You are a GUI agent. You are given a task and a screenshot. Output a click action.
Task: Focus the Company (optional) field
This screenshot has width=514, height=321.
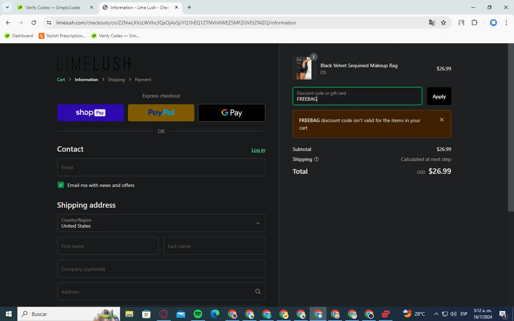point(161,269)
